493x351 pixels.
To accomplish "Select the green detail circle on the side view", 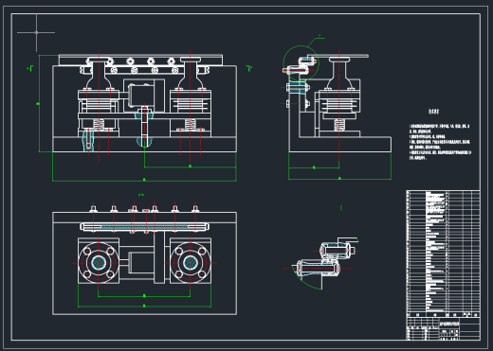I will (x=301, y=63).
